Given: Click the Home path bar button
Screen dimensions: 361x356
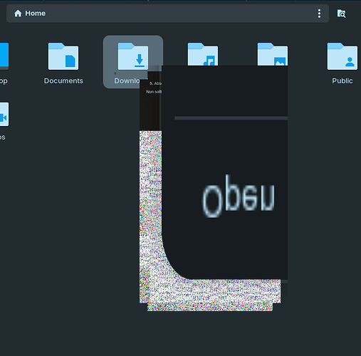Looking at the screenshot, I should click(x=30, y=14).
